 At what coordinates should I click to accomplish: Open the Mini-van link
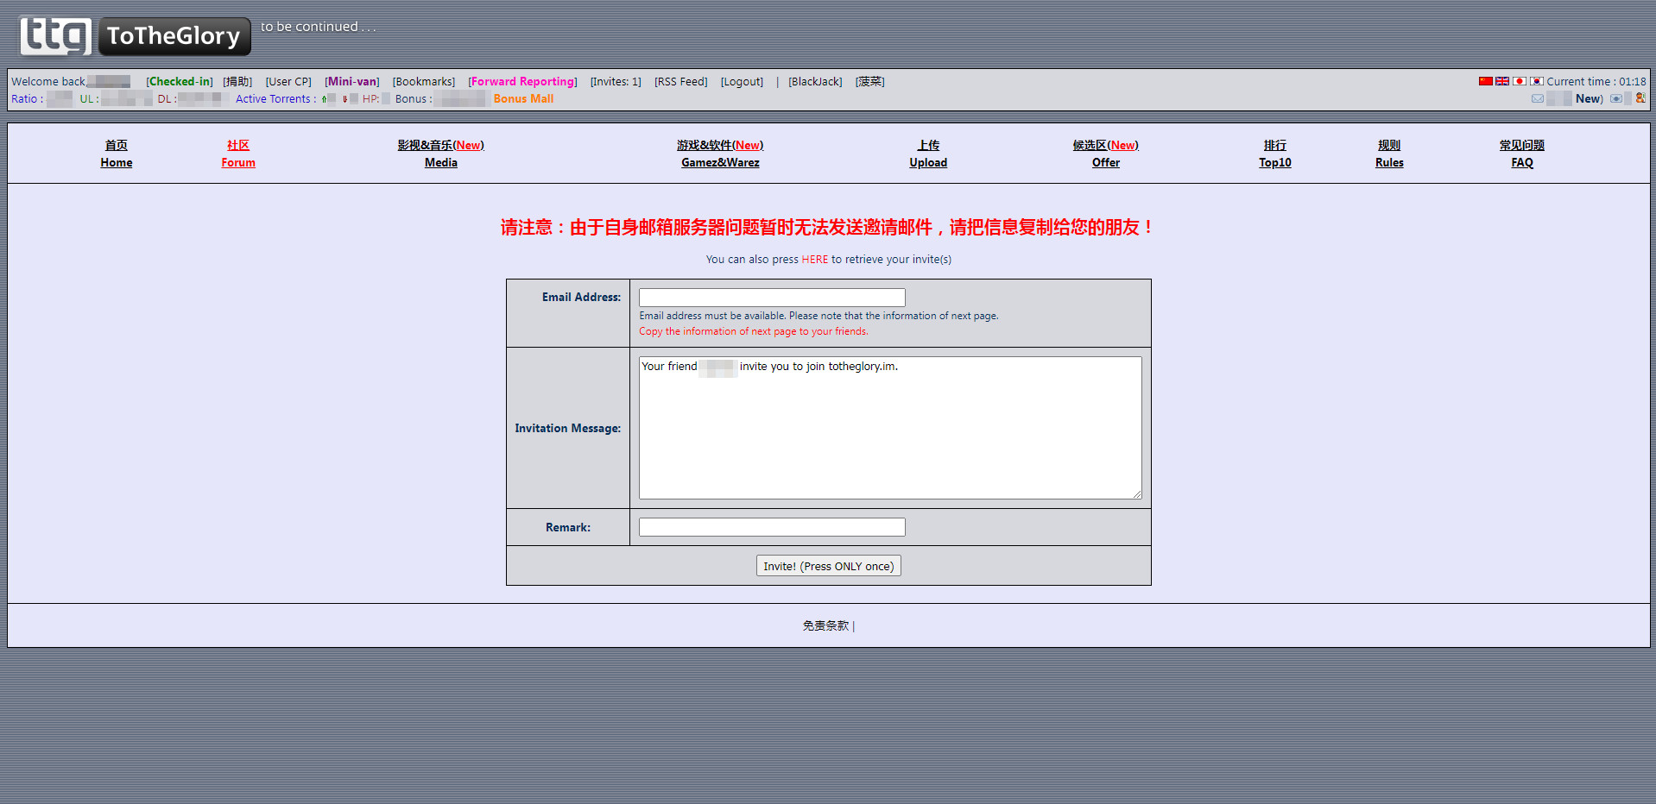pyautogui.click(x=352, y=82)
